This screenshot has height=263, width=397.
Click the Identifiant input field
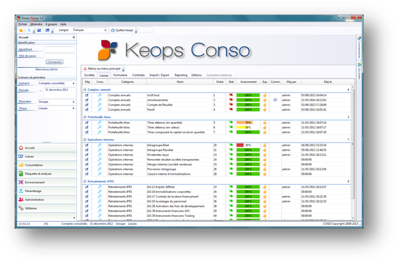(60, 50)
